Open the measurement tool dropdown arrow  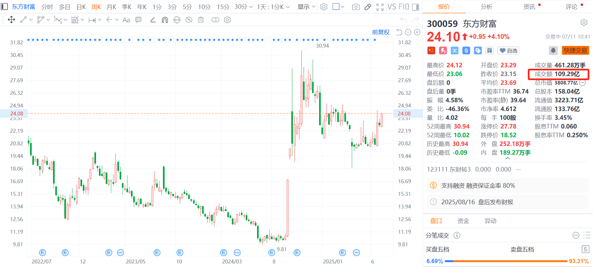82,20
